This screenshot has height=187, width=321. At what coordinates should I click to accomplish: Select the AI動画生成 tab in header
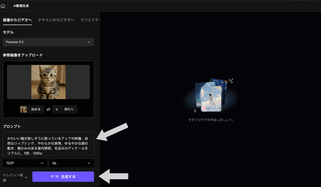click(21, 6)
